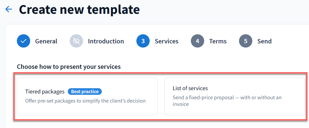Jump to the Terms step label
Viewport: 309px width, 128px height.
218,41
